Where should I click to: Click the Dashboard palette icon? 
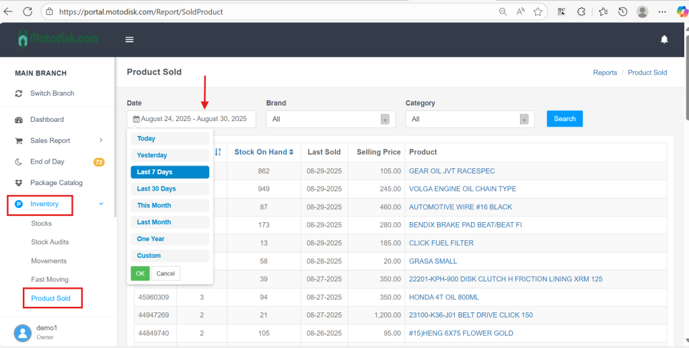19,120
